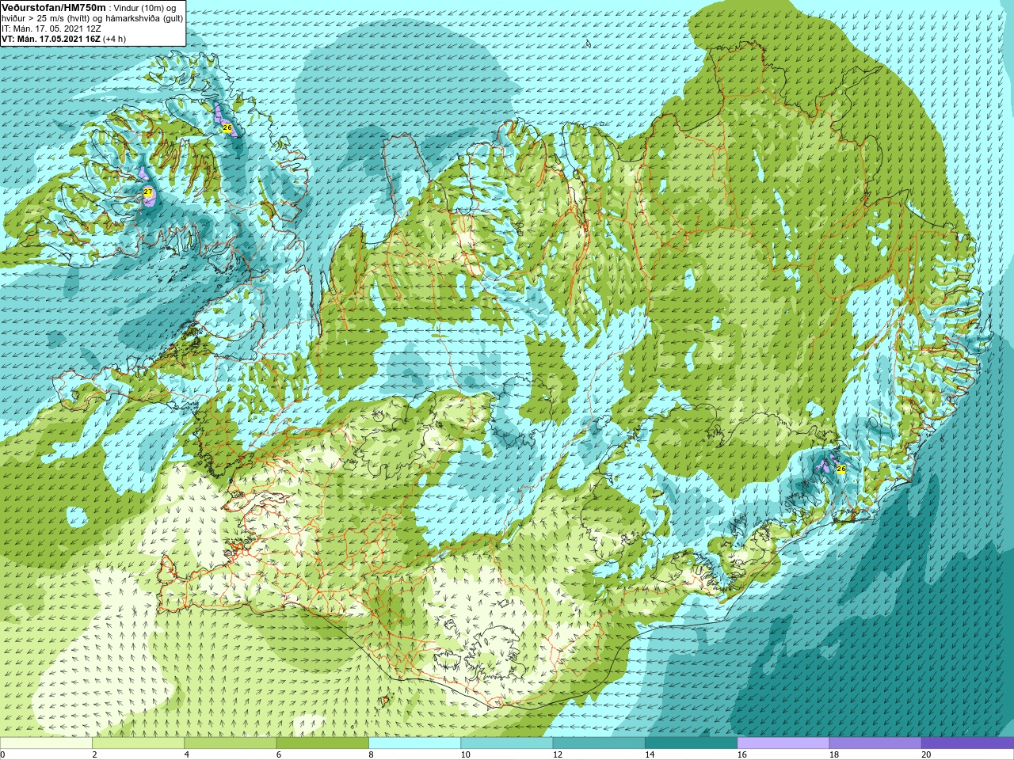This screenshot has height=760, width=1014.
Task: Click the "Vindur (10m) og" header text
Action: [x=145, y=8]
